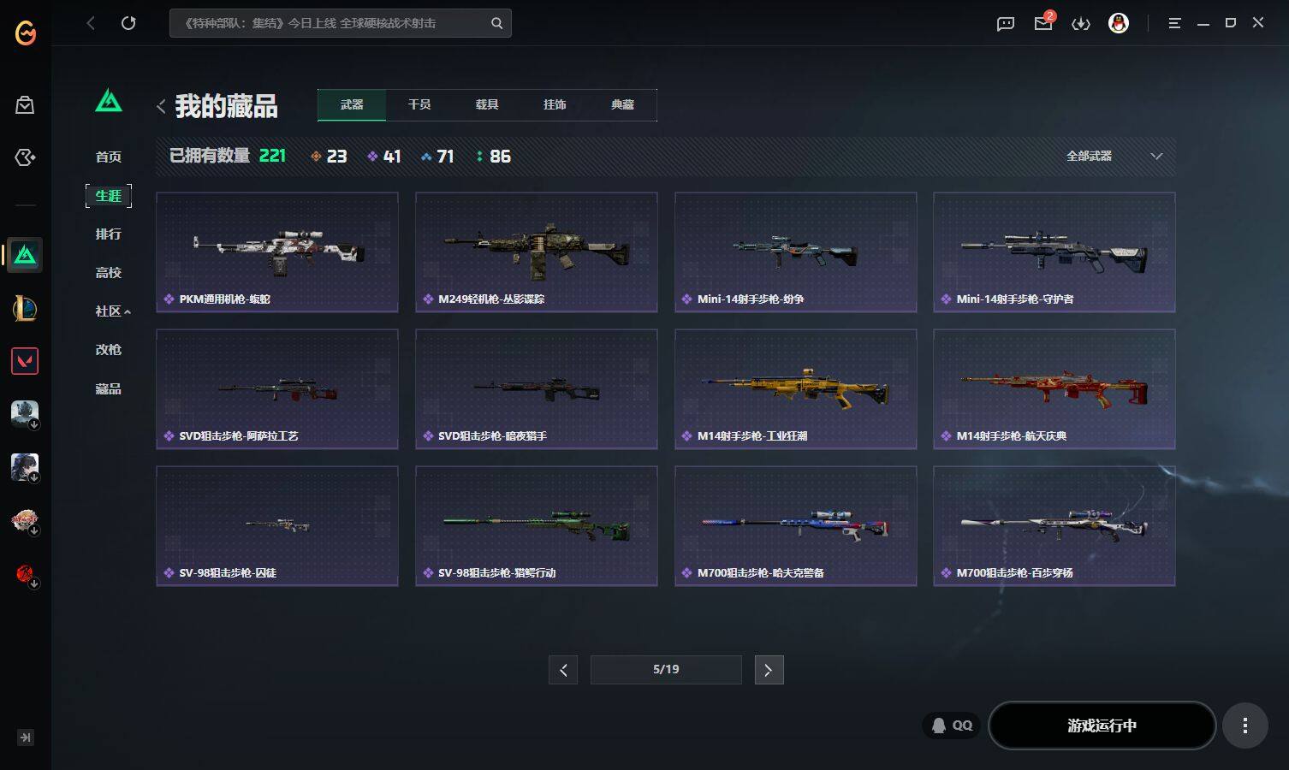Switch to the Valorant game icon
1289x770 pixels.
point(25,361)
